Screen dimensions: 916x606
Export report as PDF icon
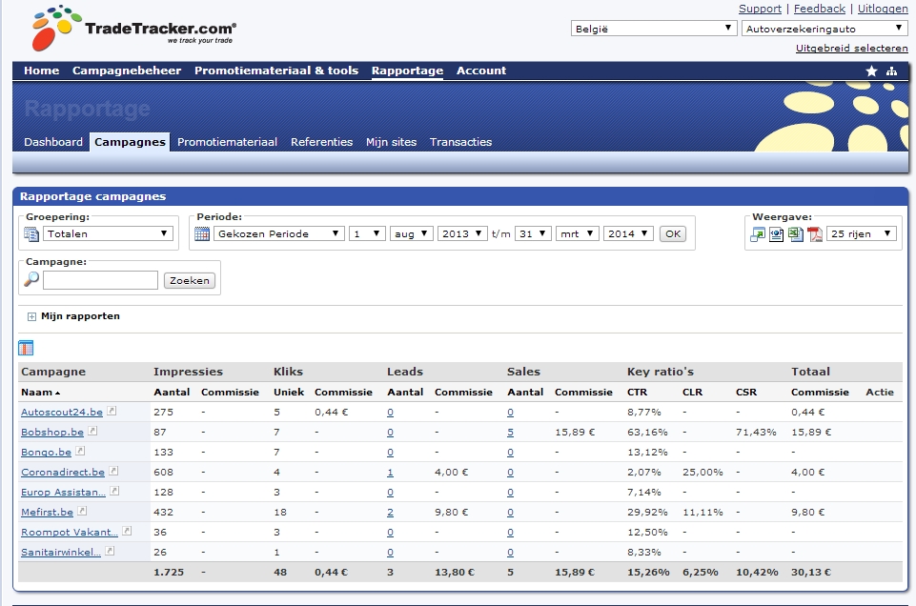[x=815, y=234]
